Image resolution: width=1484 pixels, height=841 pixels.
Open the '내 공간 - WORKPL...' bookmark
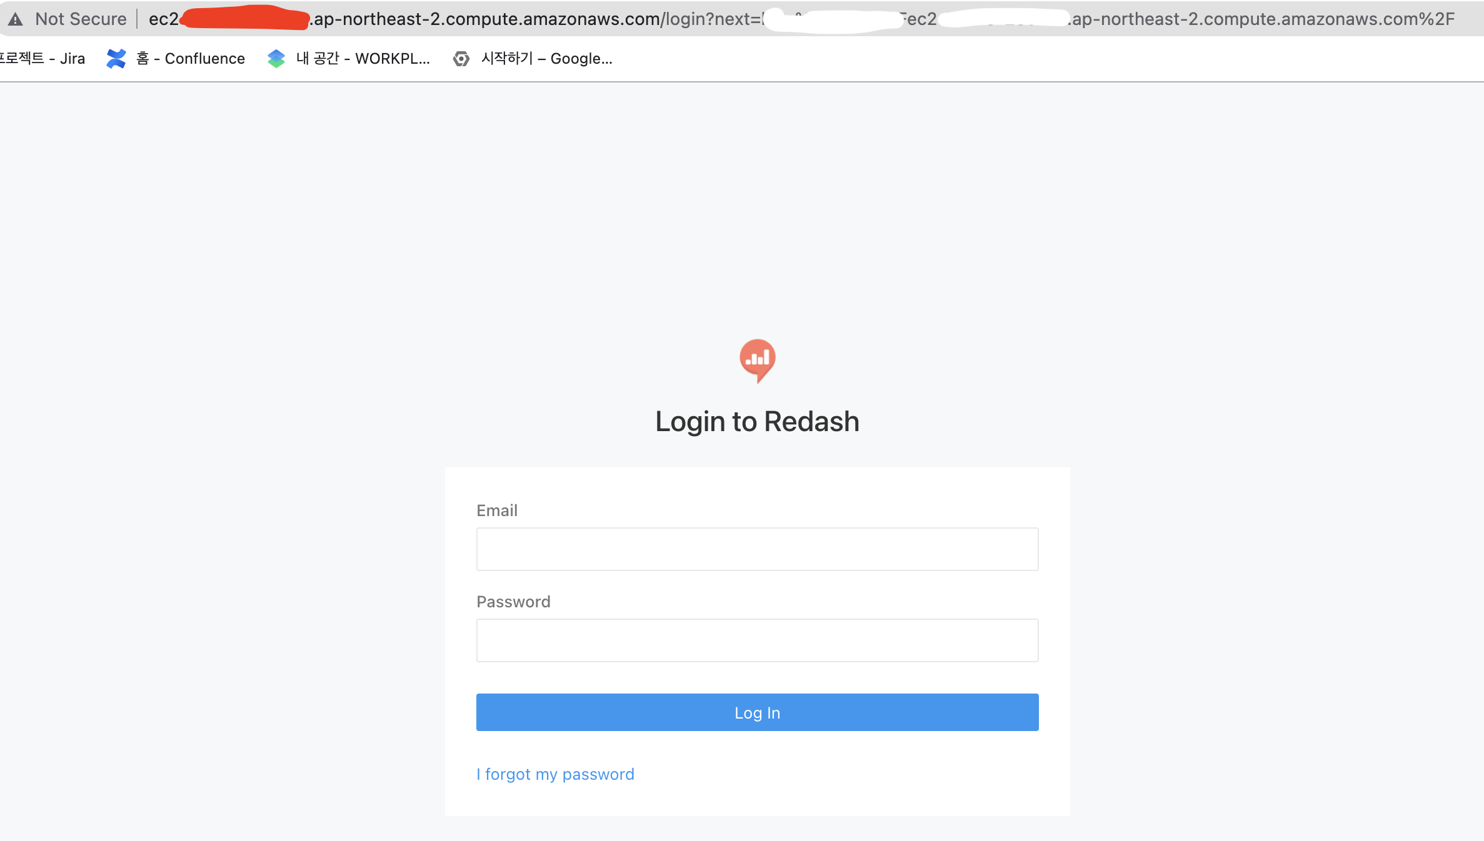click(x=363, y=59)
